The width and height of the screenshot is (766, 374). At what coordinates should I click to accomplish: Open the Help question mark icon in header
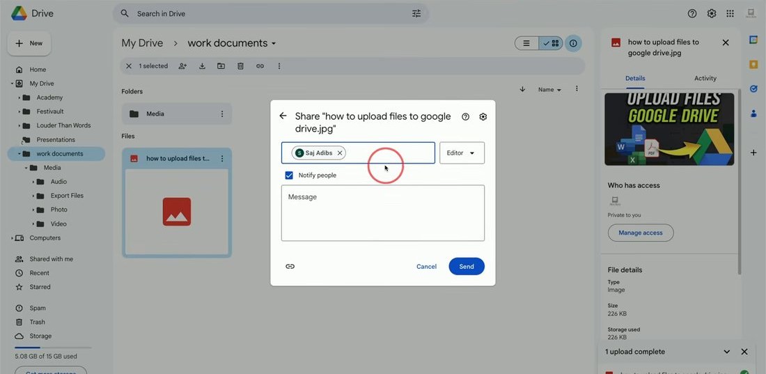(691, 14)
